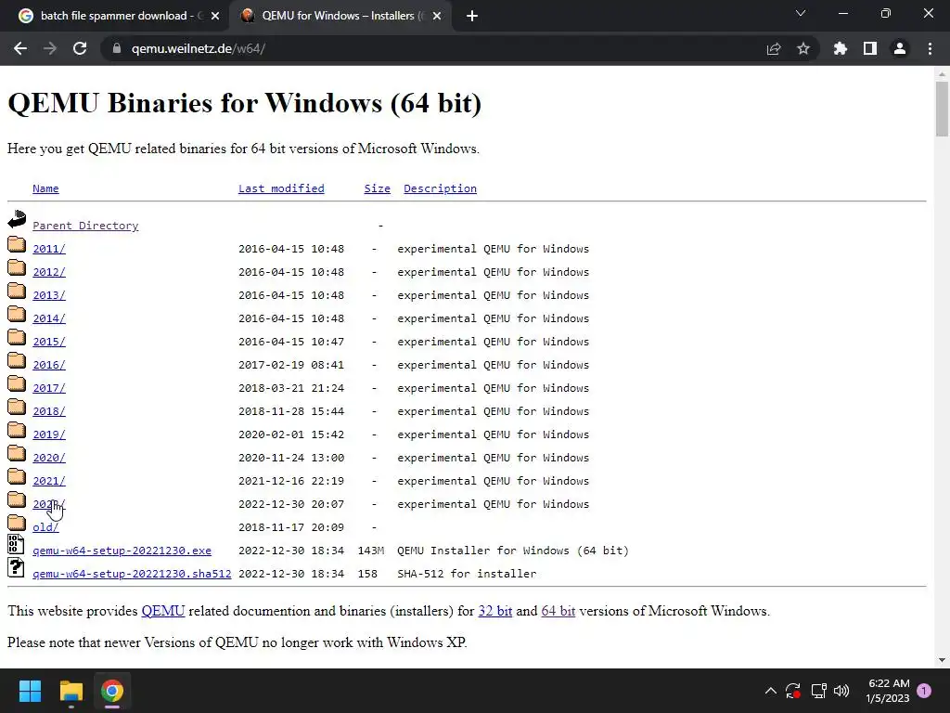The width and height of the screenshot is (950, 713).
Task: Click the scrollbar down arrow
Action: (942, 660)
